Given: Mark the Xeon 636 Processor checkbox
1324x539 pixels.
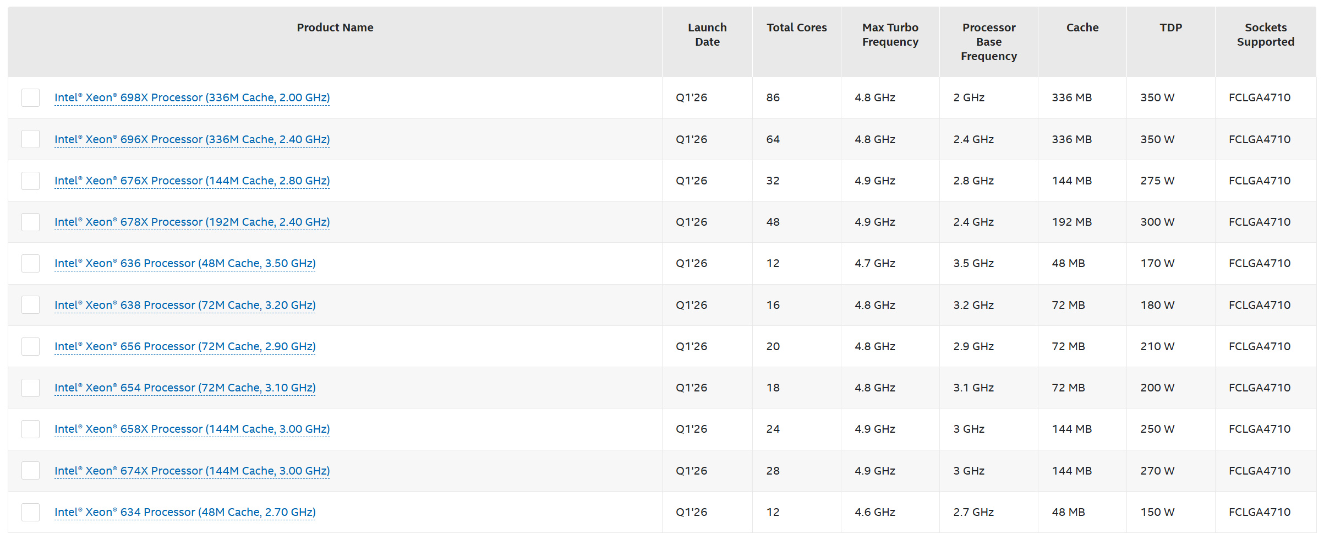Looking at the screenshot, I should click(x=30, y=263).
